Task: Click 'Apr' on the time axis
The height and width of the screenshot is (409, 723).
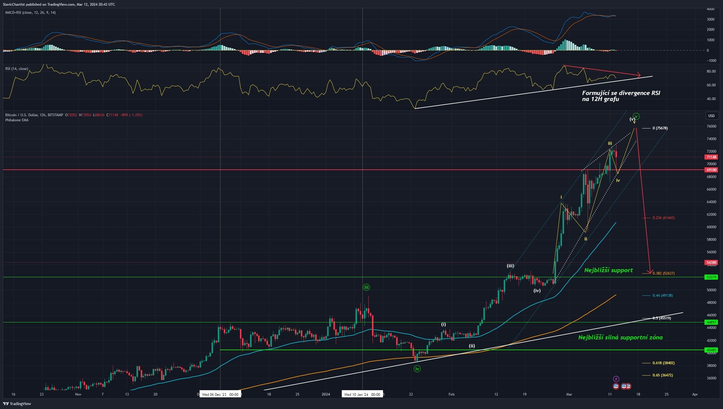Action: pos(695,394)
